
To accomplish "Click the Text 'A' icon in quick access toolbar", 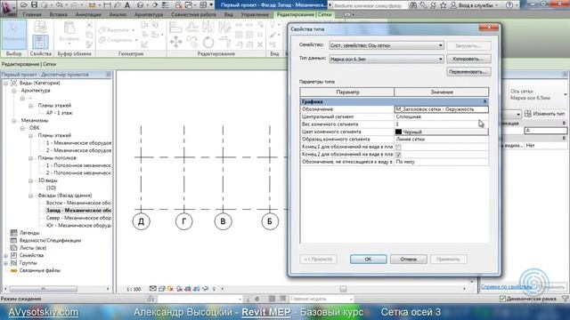I will coord(127,5).
